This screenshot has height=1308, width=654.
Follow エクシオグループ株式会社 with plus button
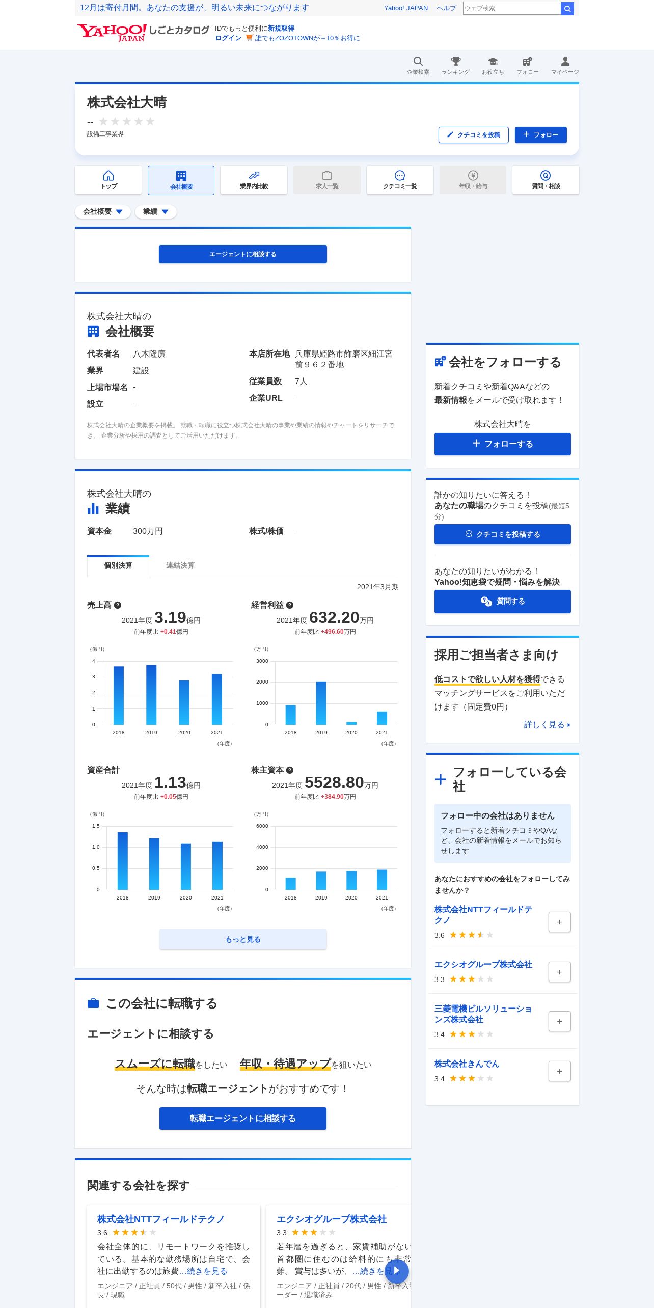(x=559, y=972)
